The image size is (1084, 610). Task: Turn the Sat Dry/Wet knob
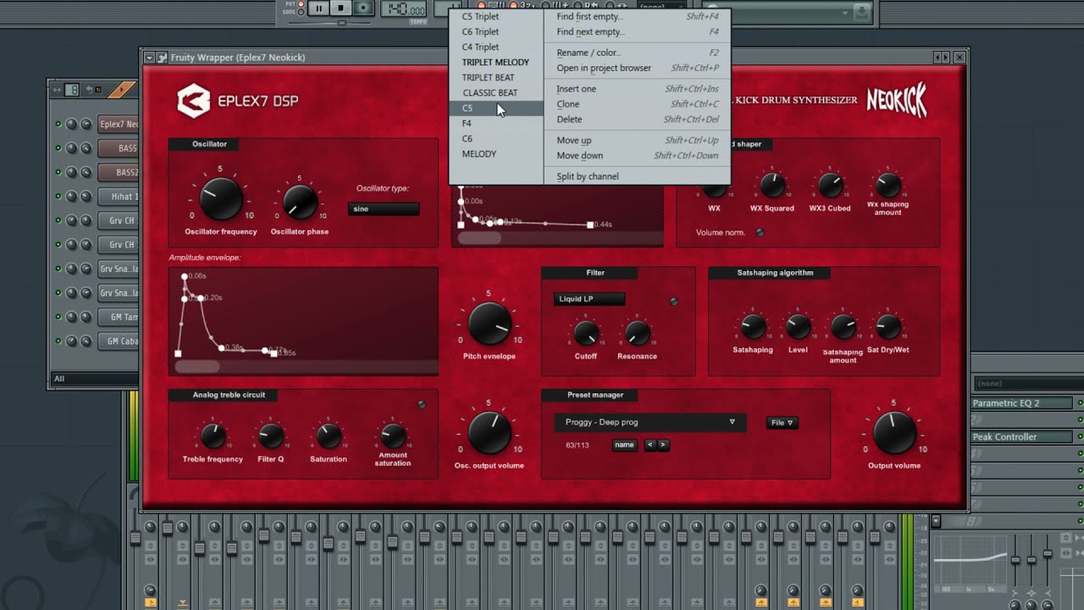[x=888, y=326]
